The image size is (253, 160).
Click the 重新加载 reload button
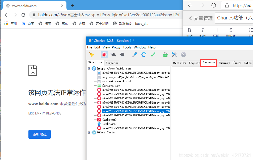(39, 134)
